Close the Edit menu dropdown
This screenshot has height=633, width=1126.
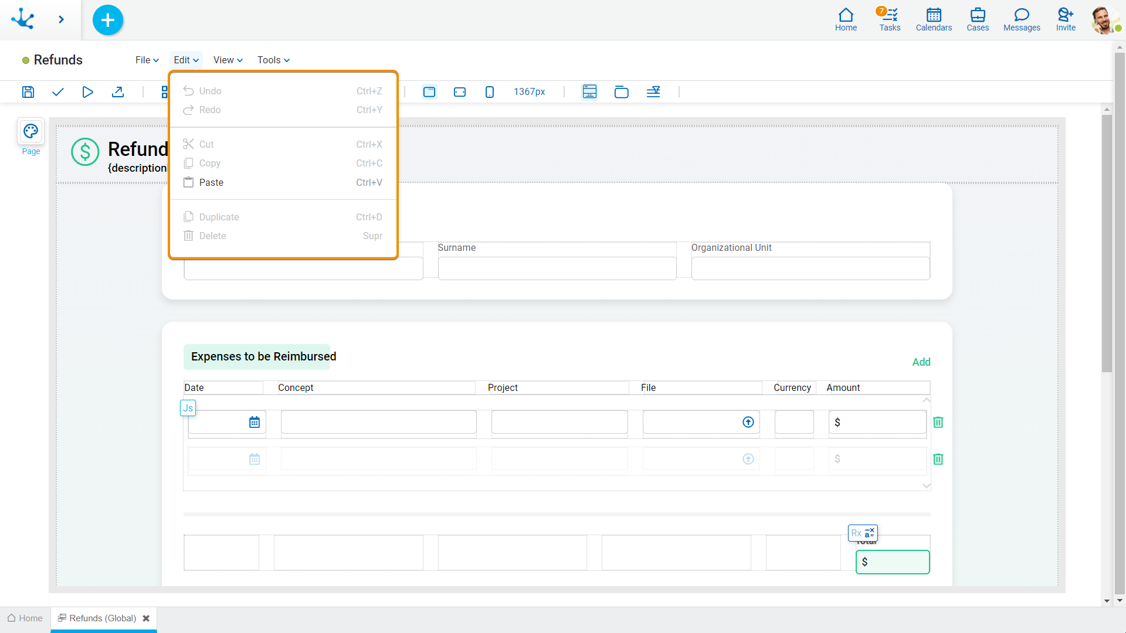click(186, 60)
